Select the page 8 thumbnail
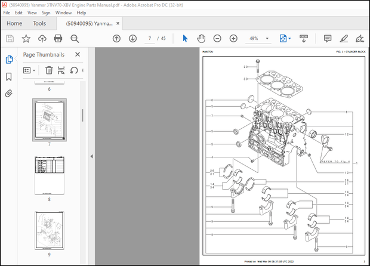Viewport: 370px width, 266px height. [x=50, y=175]
